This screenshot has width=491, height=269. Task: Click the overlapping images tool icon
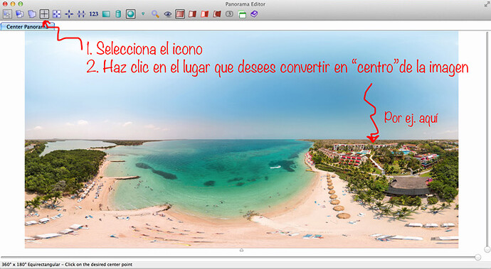(x=20, y=14)
